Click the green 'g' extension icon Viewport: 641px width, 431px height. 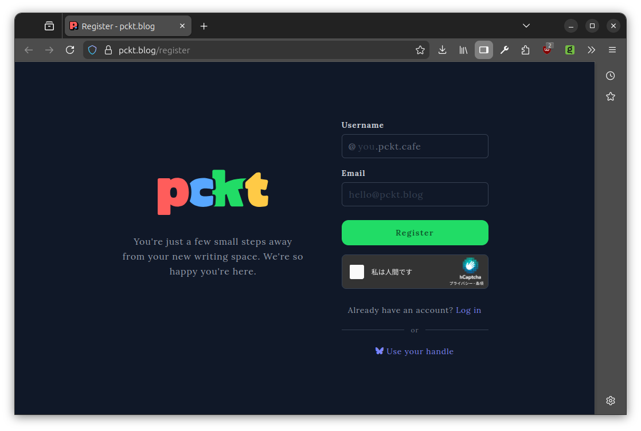(x=569, y=50)
